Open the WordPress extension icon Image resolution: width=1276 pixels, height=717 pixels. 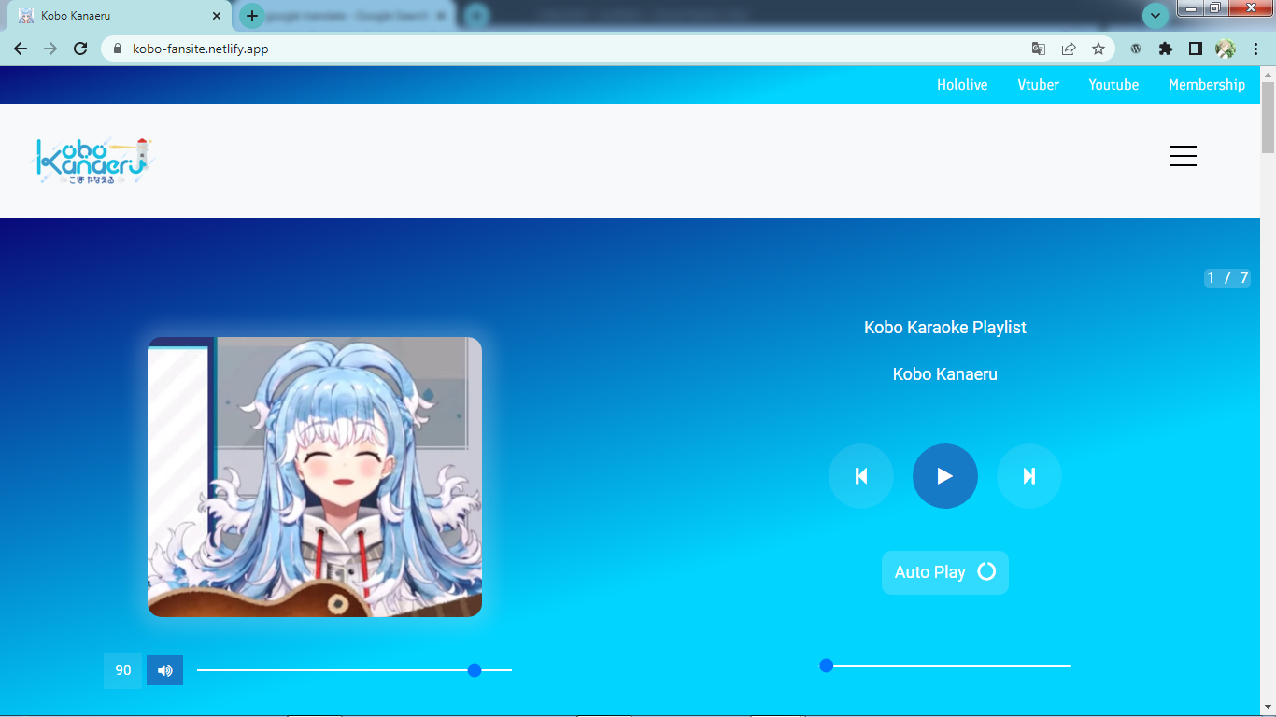pyautogui.click(x=1136, y=49)
